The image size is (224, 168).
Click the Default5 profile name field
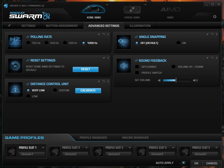pyautogui.click(x=205, y=154)
